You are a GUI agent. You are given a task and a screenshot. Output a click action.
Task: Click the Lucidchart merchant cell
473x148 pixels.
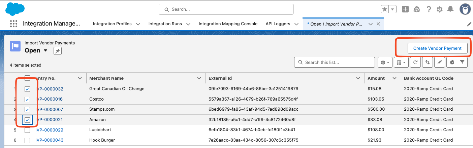coord(100,129)
